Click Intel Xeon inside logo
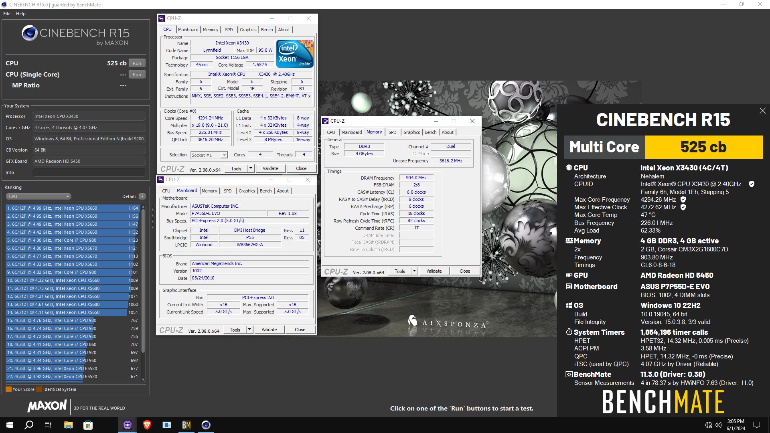770x433 pixels. click(x=295, y=54)
